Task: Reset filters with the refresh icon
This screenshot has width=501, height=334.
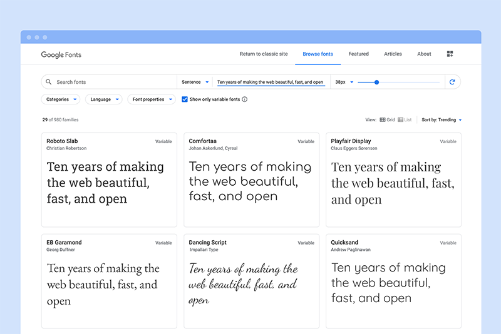Action: 452,82
